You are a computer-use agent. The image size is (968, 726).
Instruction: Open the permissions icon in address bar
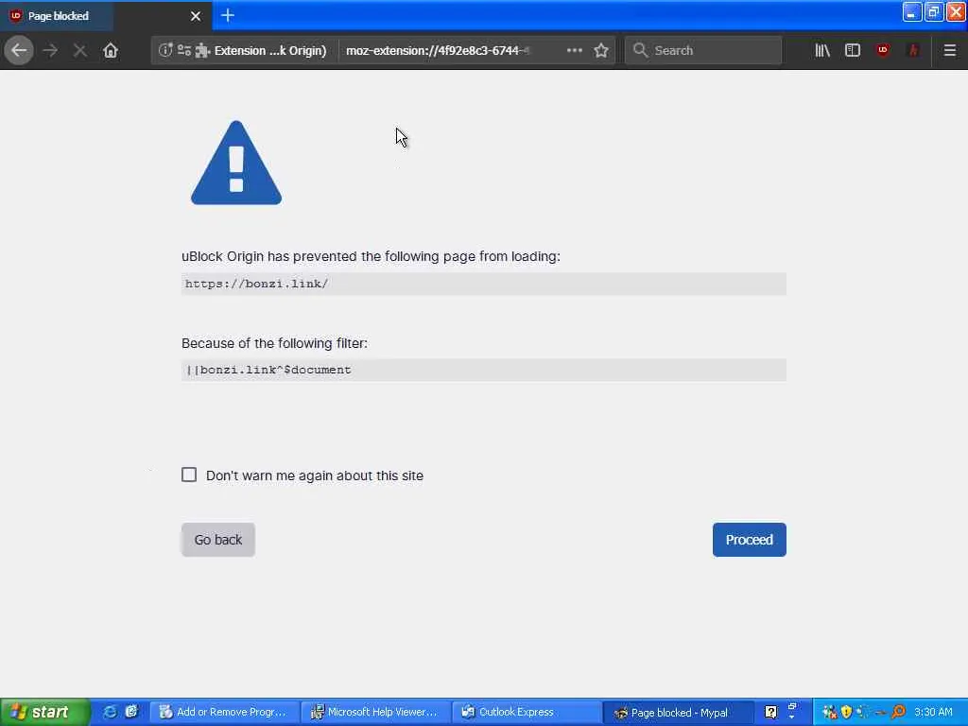(184, 51)
